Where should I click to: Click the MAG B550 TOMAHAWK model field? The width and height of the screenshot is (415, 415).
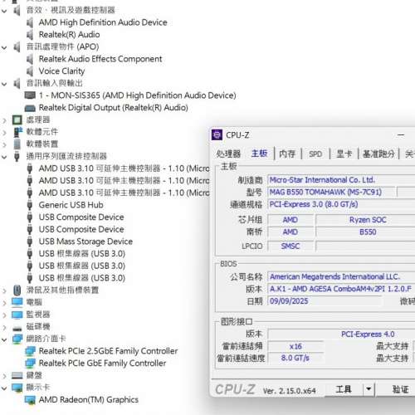tap(331, 193)
